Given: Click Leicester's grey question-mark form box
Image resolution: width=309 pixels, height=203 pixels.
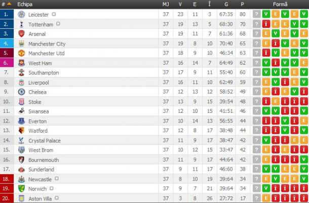Looking at the screenshot, I should tap(257, 15).
